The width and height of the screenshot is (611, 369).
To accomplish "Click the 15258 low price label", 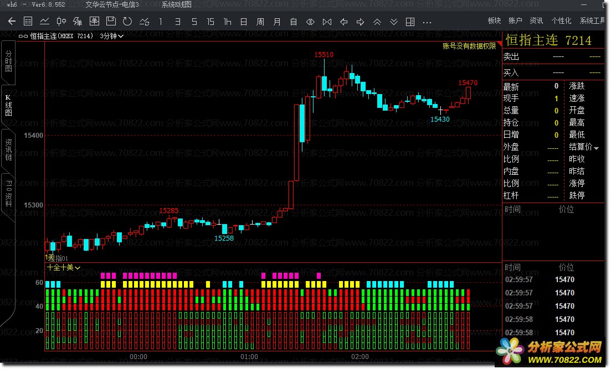I will (x=224, y=238).
